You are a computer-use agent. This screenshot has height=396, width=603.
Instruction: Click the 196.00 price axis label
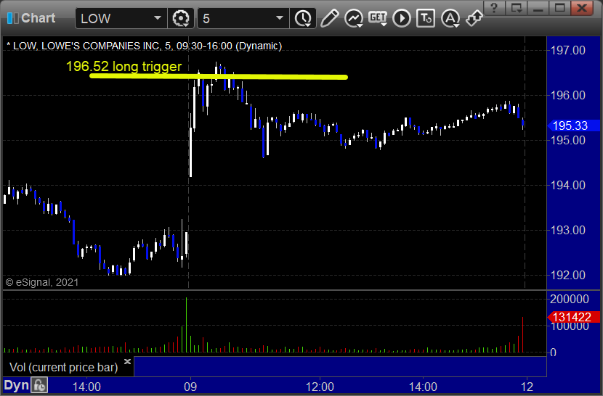coord(568,95)
